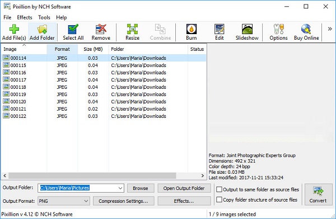Open Compression Settings... button
Screen dimensions: 336x219
(123, 201)
